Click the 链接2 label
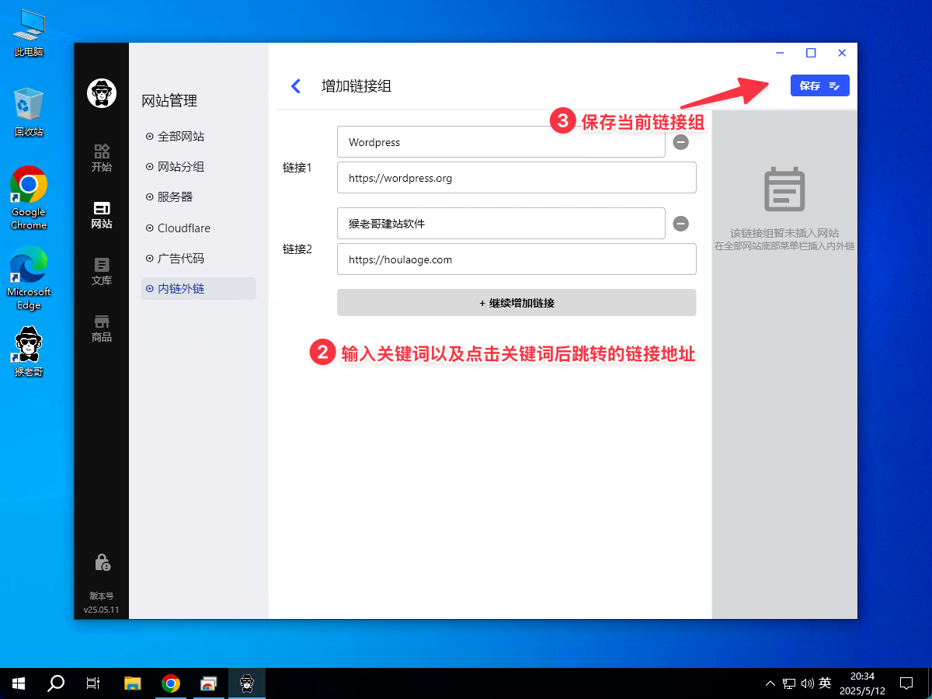The height and width of the screenshot is (699, 932). (x=297, y=249)
